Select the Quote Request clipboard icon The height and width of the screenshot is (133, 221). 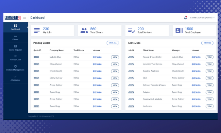(16, 46)
